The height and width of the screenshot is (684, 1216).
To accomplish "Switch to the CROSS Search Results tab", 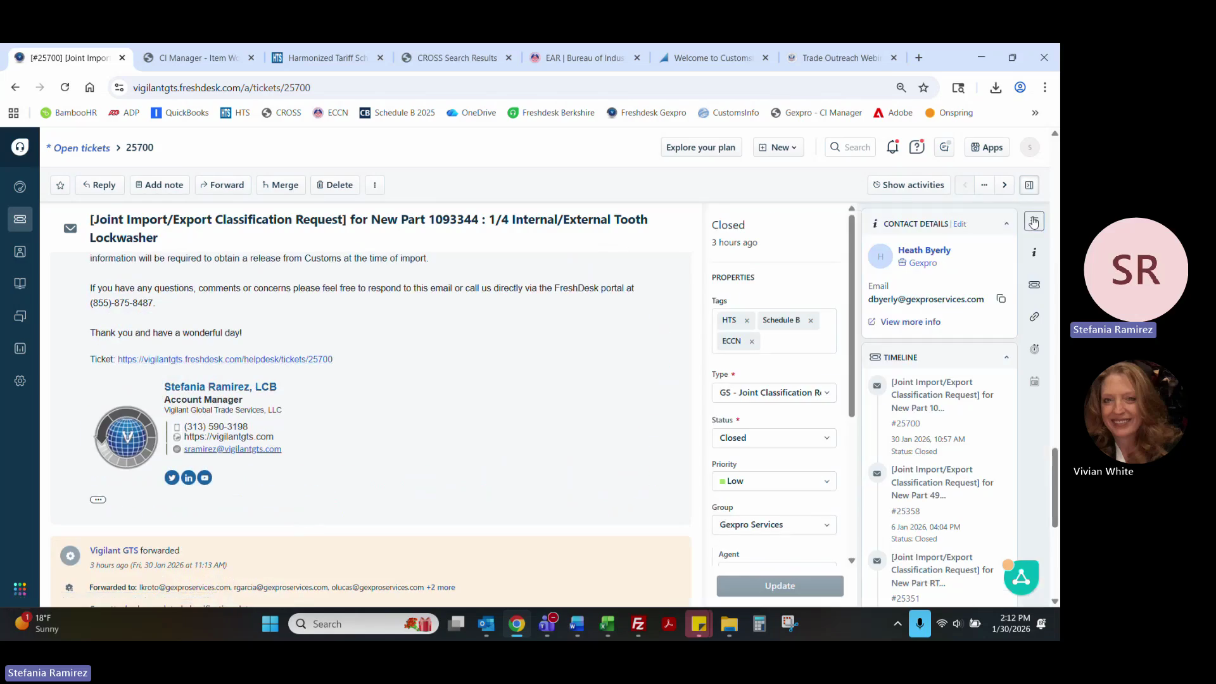I will tap(456, 58).
